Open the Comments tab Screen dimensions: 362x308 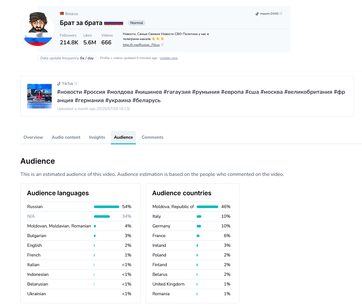[153, 137]
